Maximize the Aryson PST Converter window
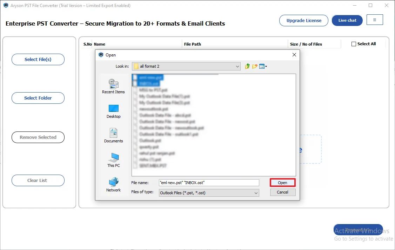The width and height of the screenshot is (395, 250). tap(370, 5)
